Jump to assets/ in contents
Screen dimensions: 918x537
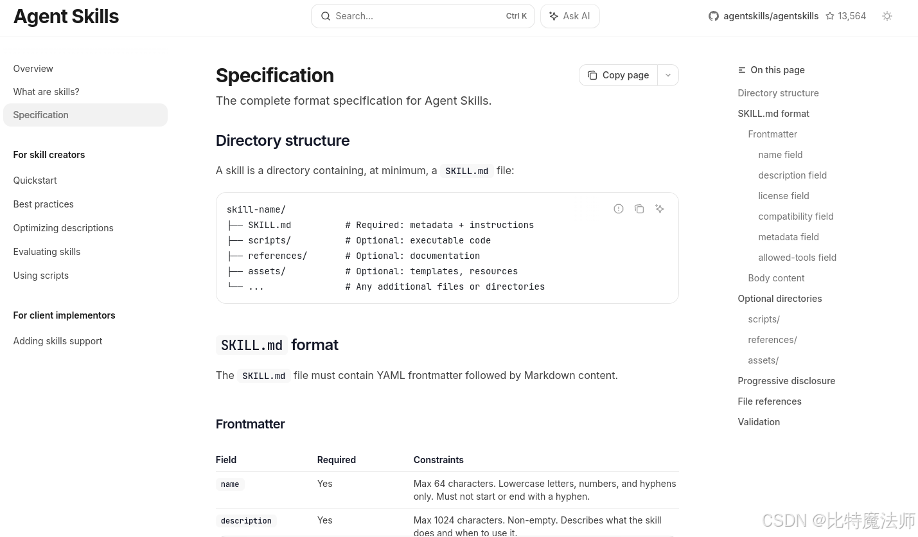763,360
